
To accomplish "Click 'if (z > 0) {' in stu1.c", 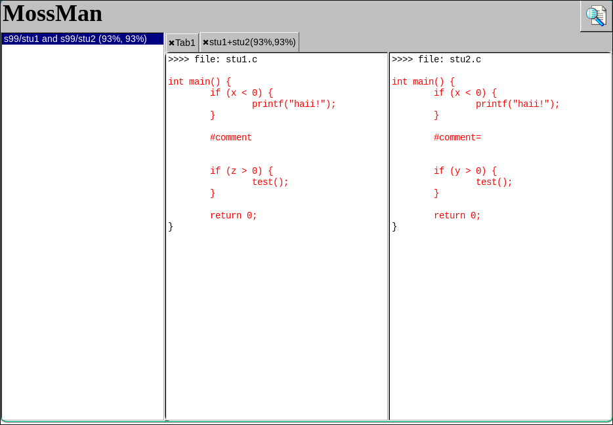I will (242, 171).
